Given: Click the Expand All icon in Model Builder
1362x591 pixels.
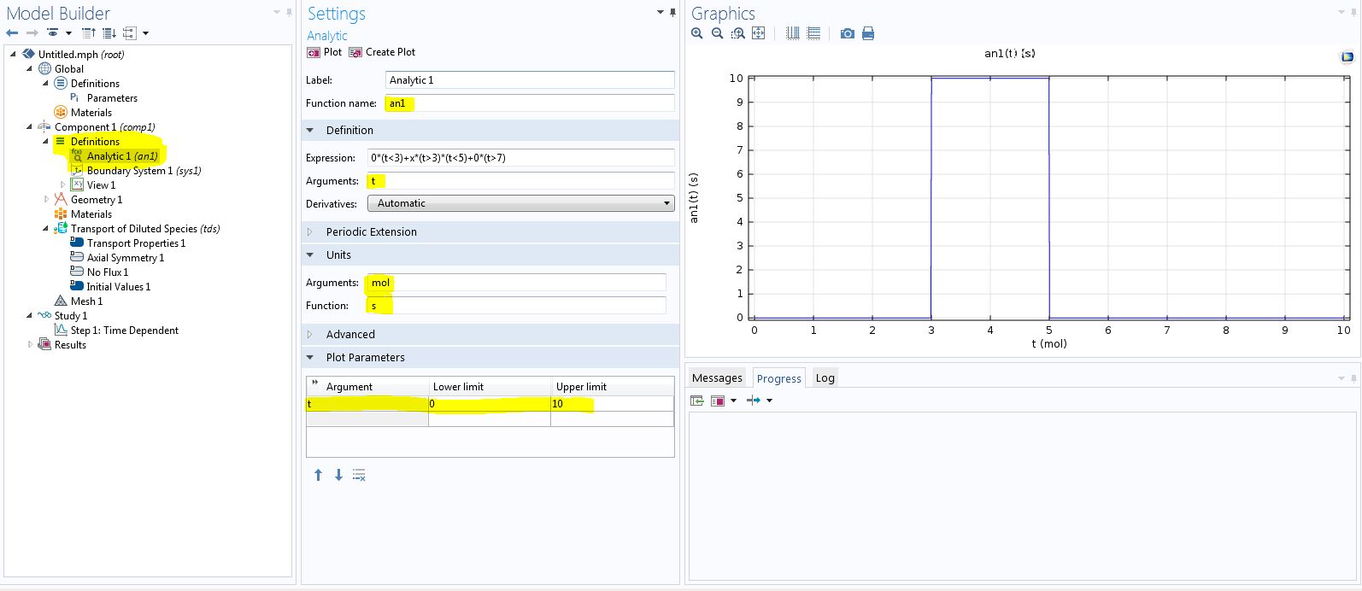Looking at the screenshot, I should tap(109, 33).
